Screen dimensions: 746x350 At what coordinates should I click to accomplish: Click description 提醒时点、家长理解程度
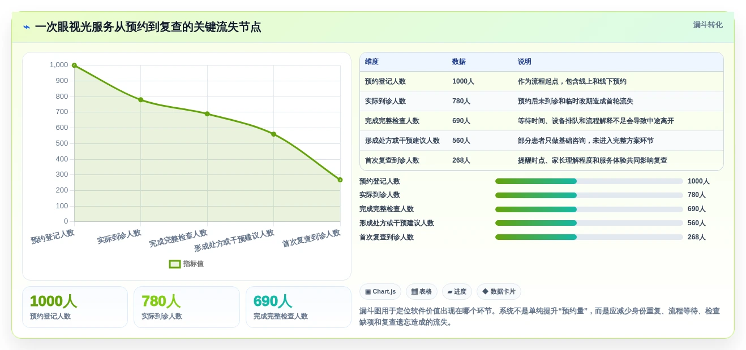(x=593, y=161)
